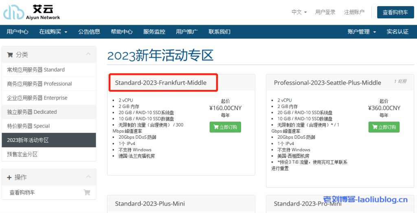Click the Professional-2023-Seattle-Plus-Middle card title
Screen dimensions: 417x213
point(327,83)
